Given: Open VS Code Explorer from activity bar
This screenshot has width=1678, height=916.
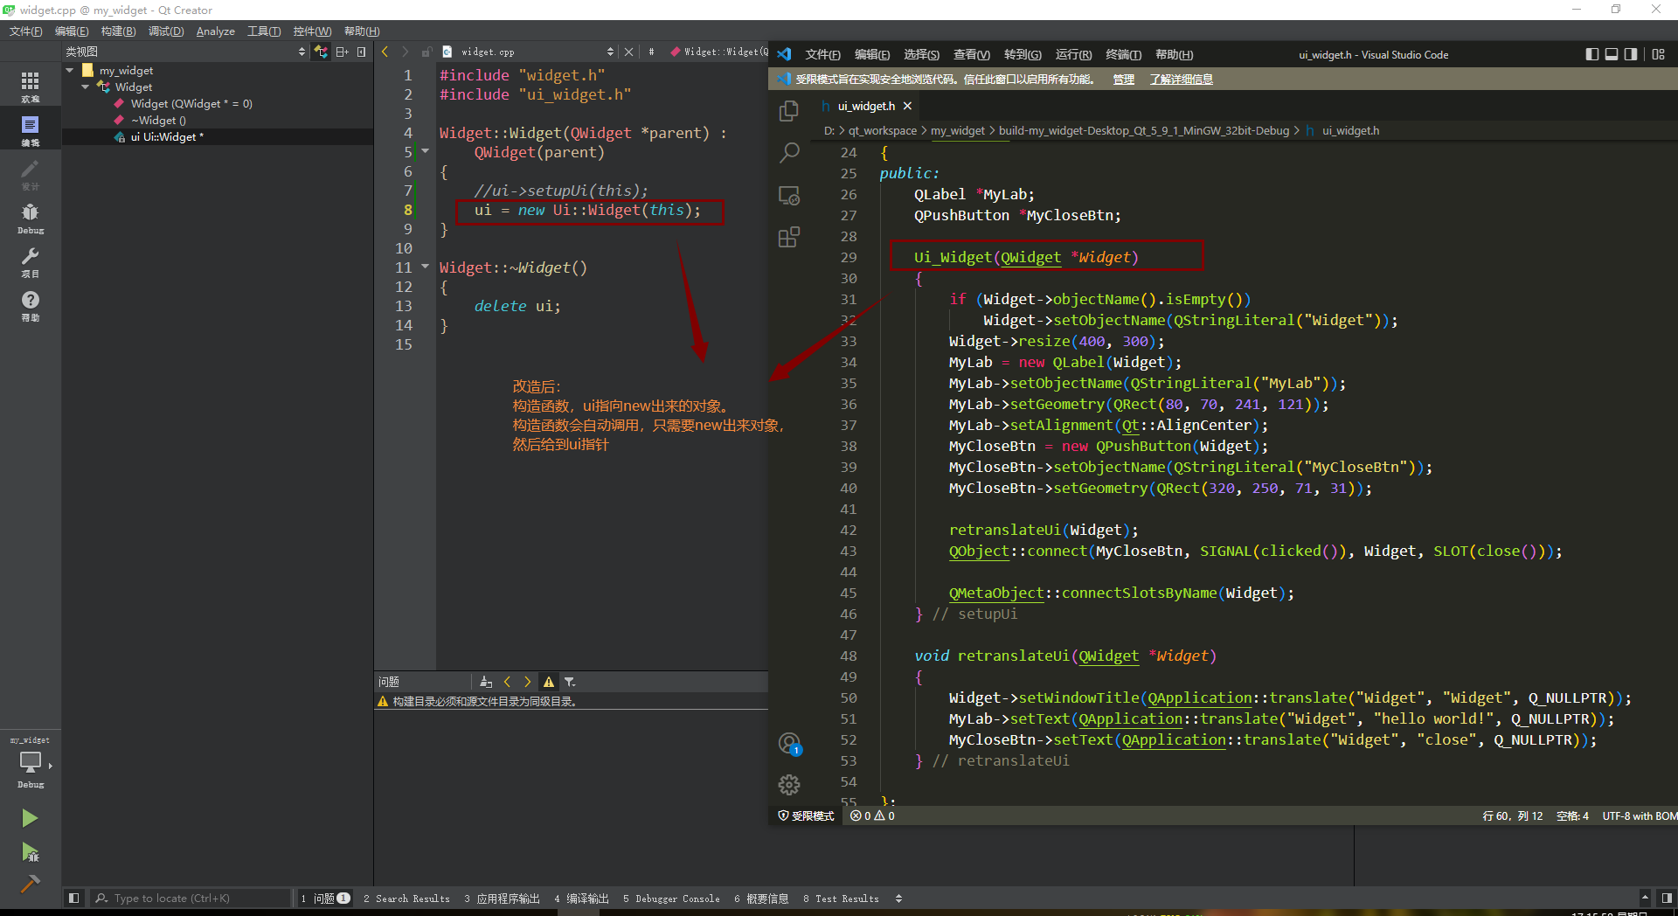Looking at the screenshot, I should 789,111.
